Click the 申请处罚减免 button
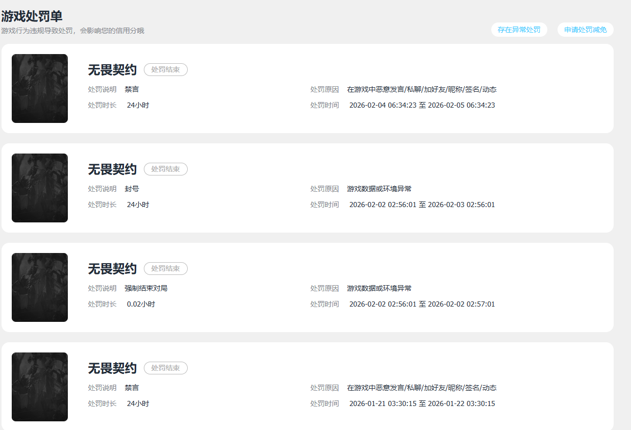This screenshot has height=430, width=631. point(585,30)
